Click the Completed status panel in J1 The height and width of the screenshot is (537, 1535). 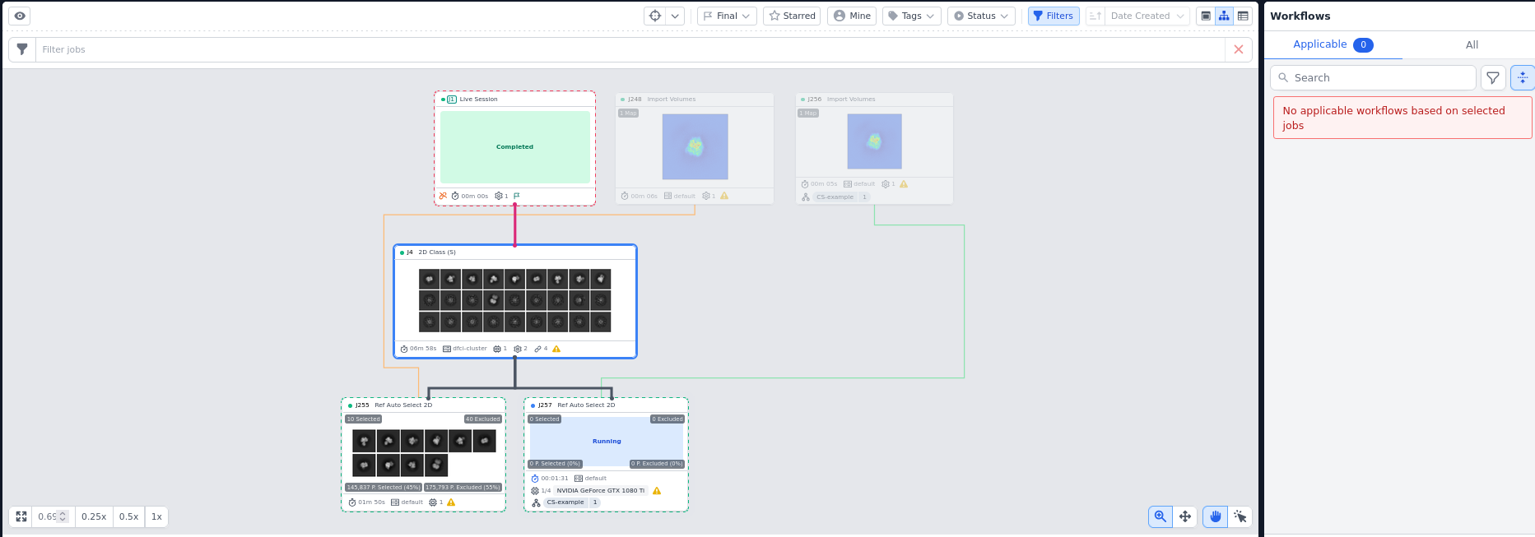pos(515,147)
